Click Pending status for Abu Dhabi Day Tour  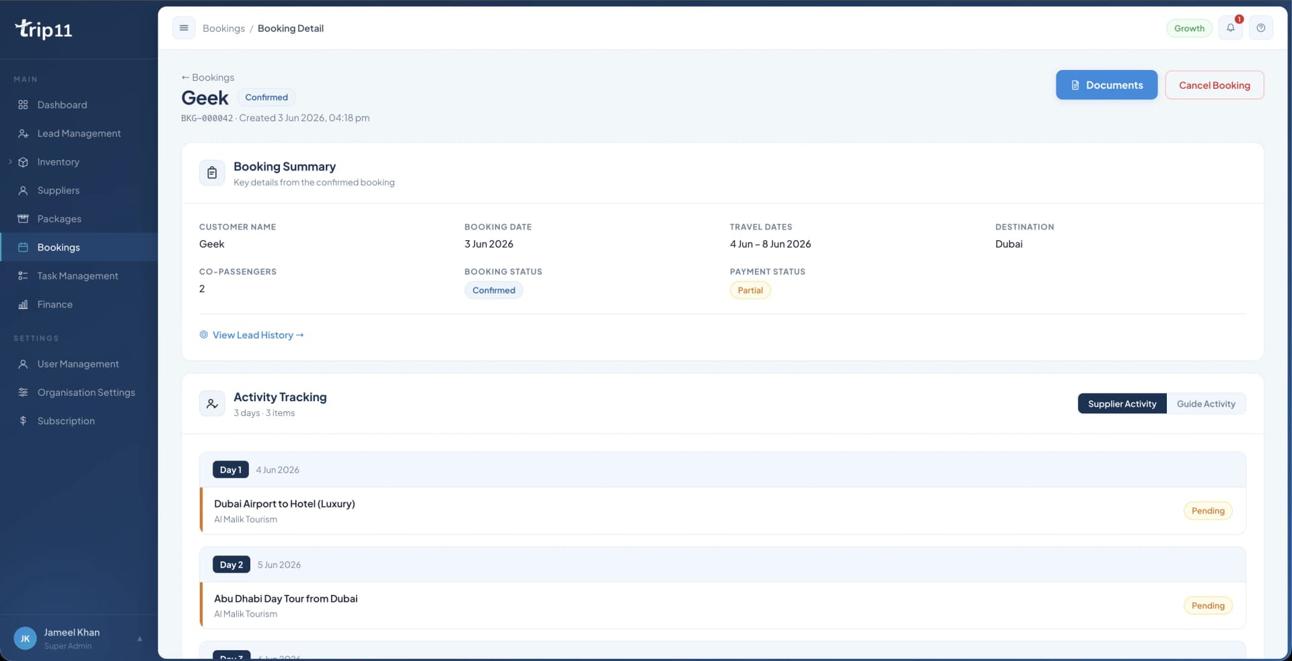click(x=1208, y=606)
